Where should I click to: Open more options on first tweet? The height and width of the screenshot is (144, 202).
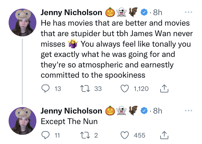pyautogui.click(x=189, y=12)
